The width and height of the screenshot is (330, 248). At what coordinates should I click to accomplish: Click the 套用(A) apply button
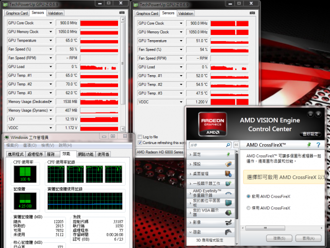click(308, 238)
